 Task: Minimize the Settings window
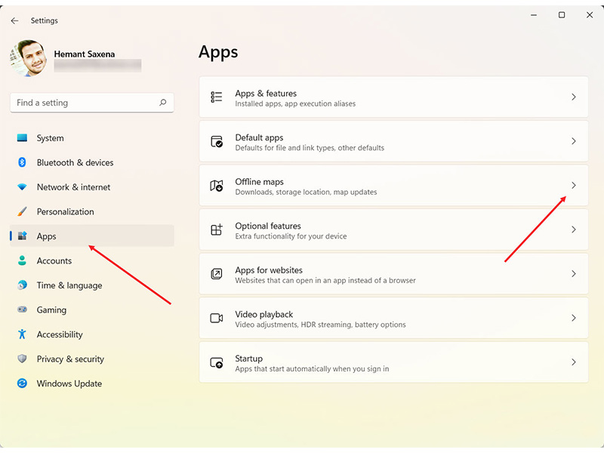tap(534, 15)
